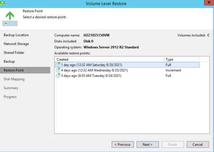
Task: Click the Veeam app icon in title bar
Action: point(2,3)
